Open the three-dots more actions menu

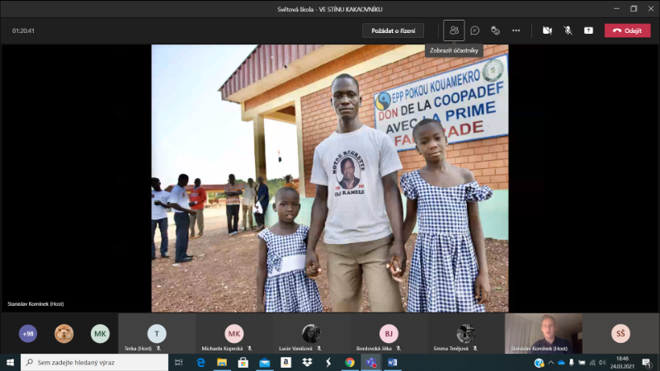click(x=516, y=31)
